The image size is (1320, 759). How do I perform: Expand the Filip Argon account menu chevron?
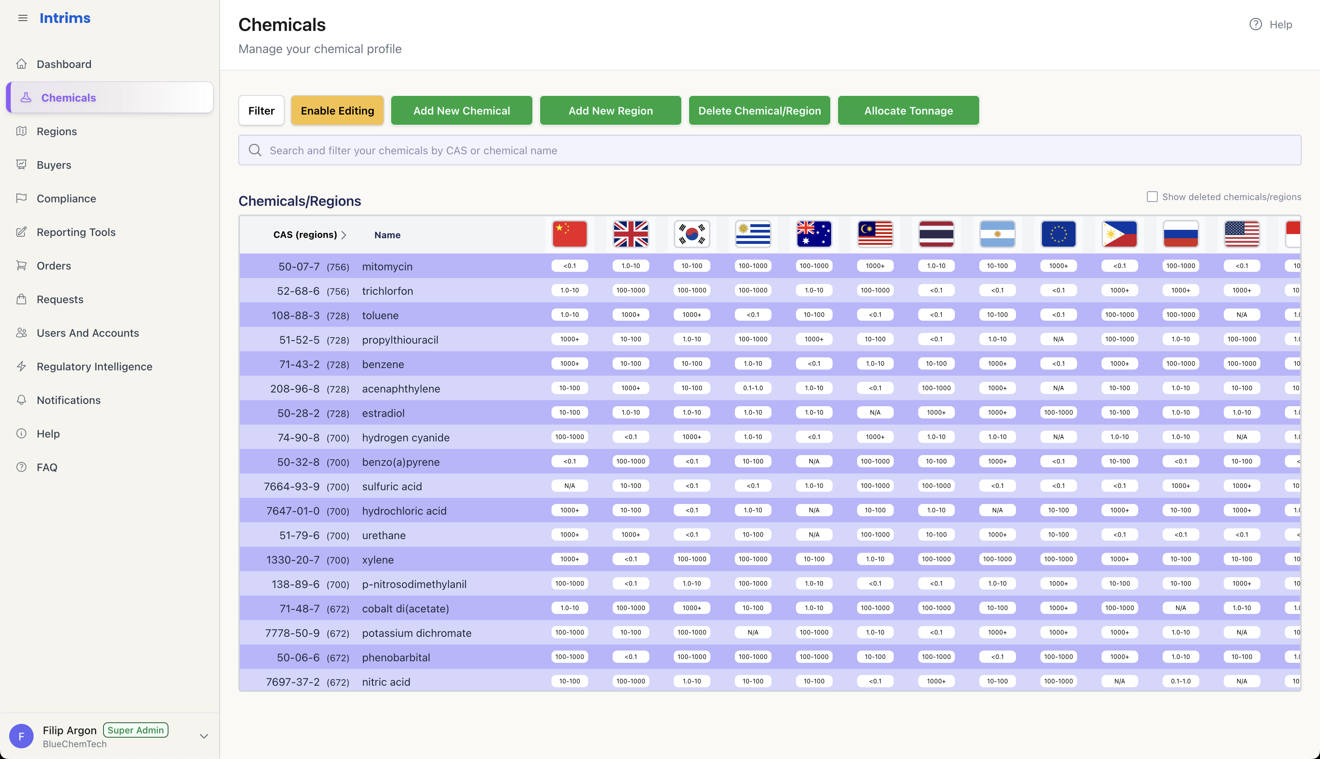204,736
